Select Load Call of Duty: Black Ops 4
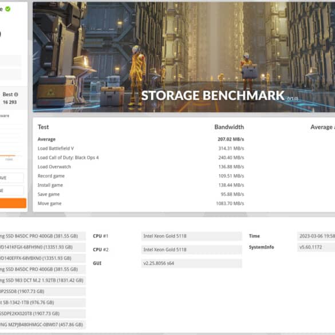 pos(68,157)
